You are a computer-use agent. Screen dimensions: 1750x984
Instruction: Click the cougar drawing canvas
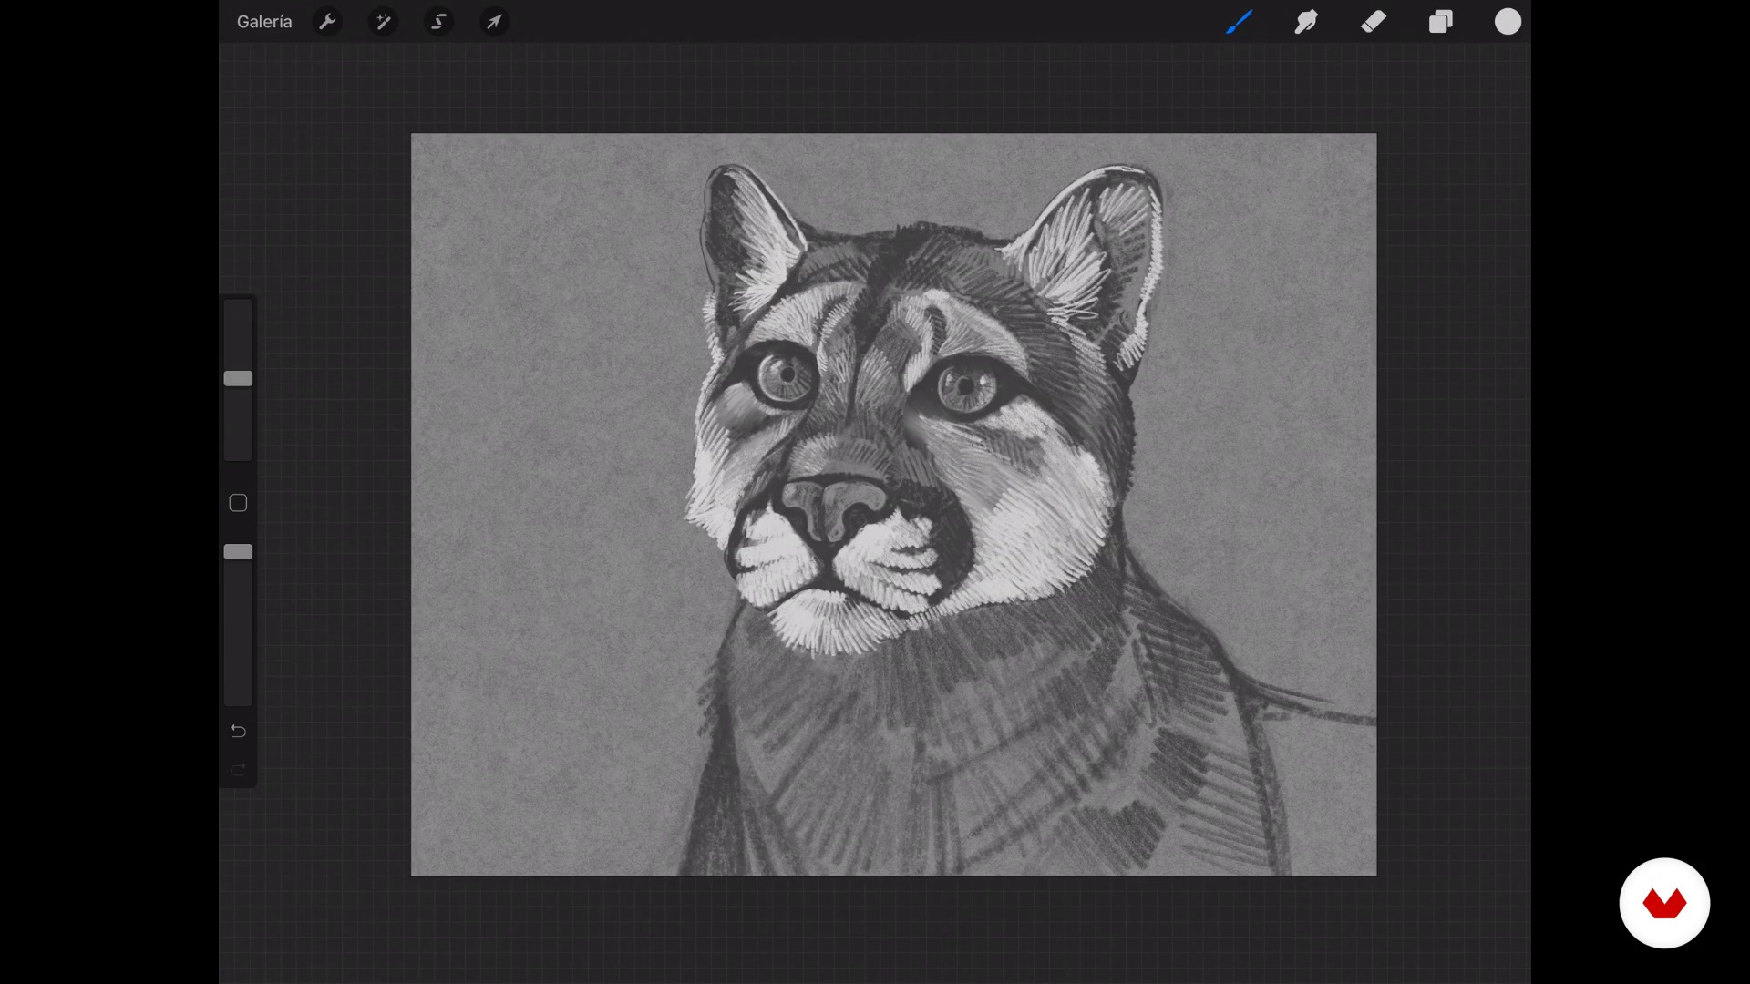coord(893,505)
